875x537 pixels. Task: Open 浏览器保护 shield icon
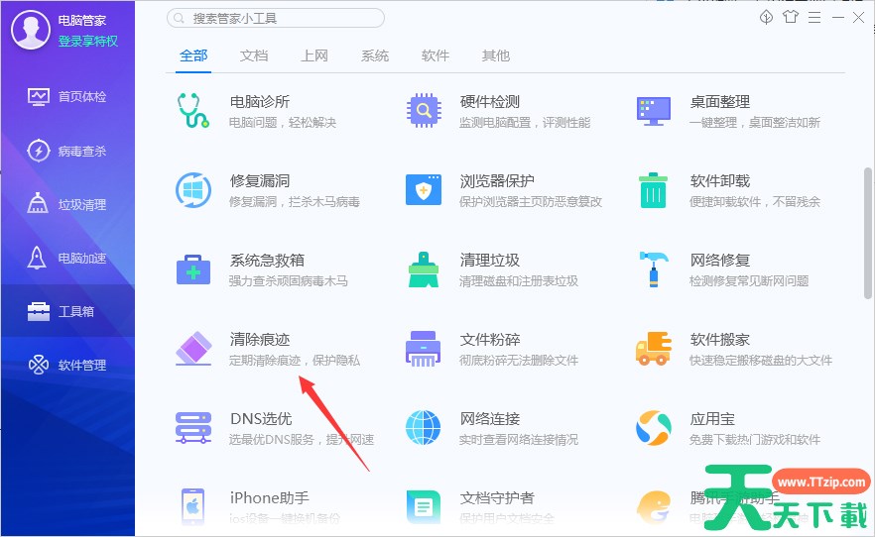point(424,190)
